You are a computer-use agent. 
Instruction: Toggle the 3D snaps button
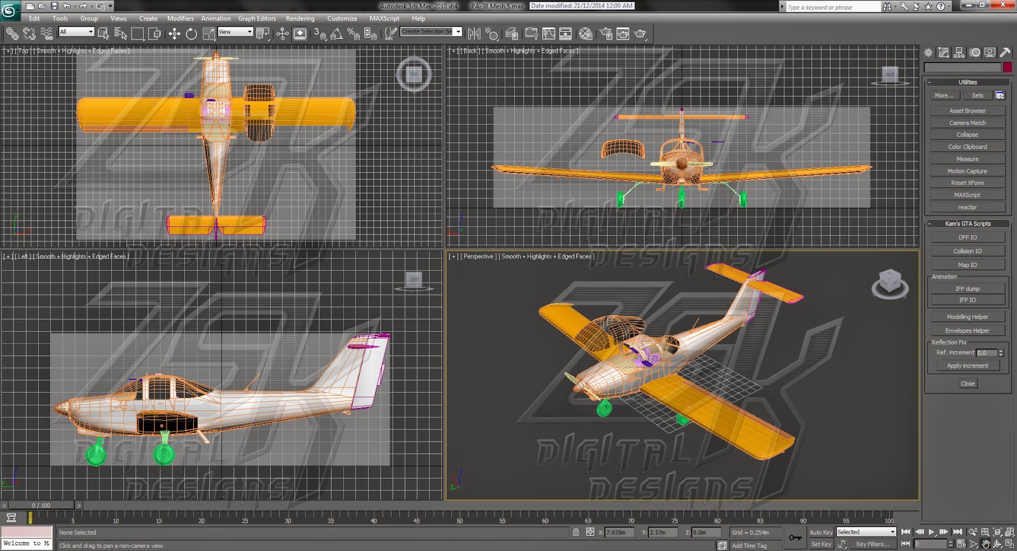click(x=321, y=34)
